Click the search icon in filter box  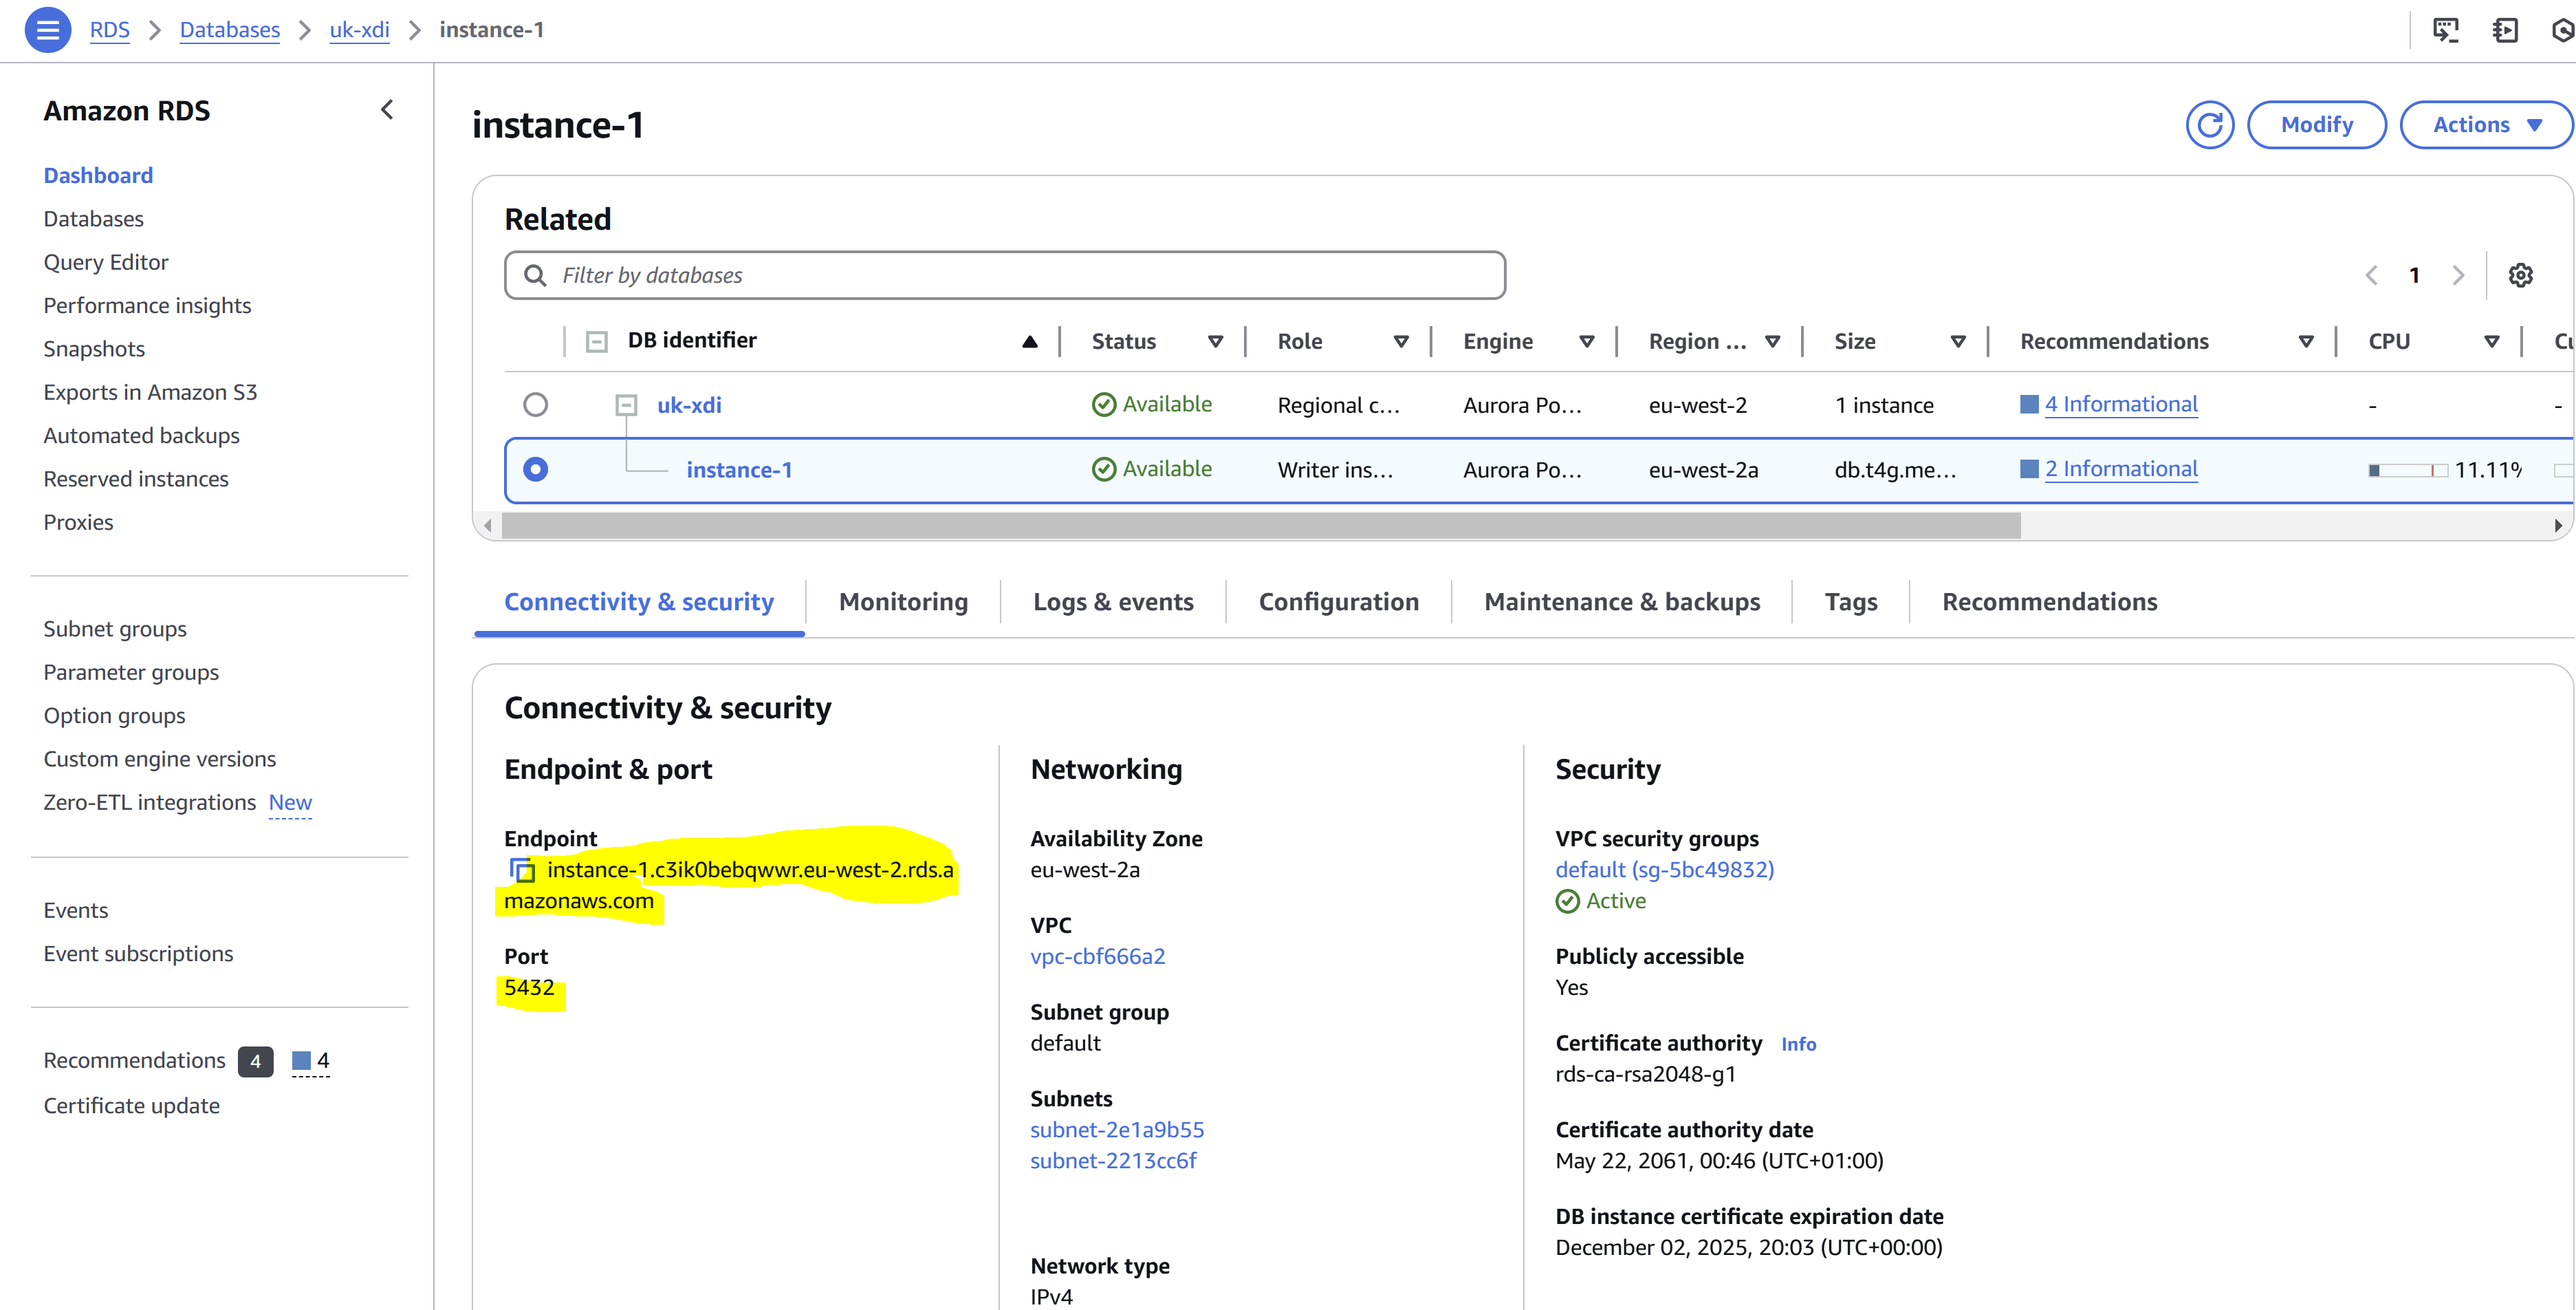(x=536, y=275)
